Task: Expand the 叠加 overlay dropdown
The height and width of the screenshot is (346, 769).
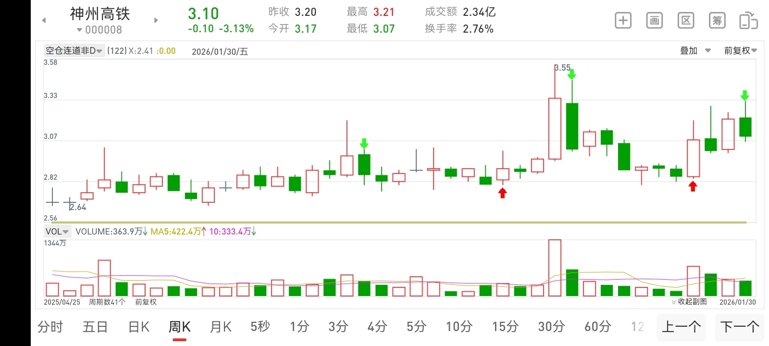Action: [695, 50]
